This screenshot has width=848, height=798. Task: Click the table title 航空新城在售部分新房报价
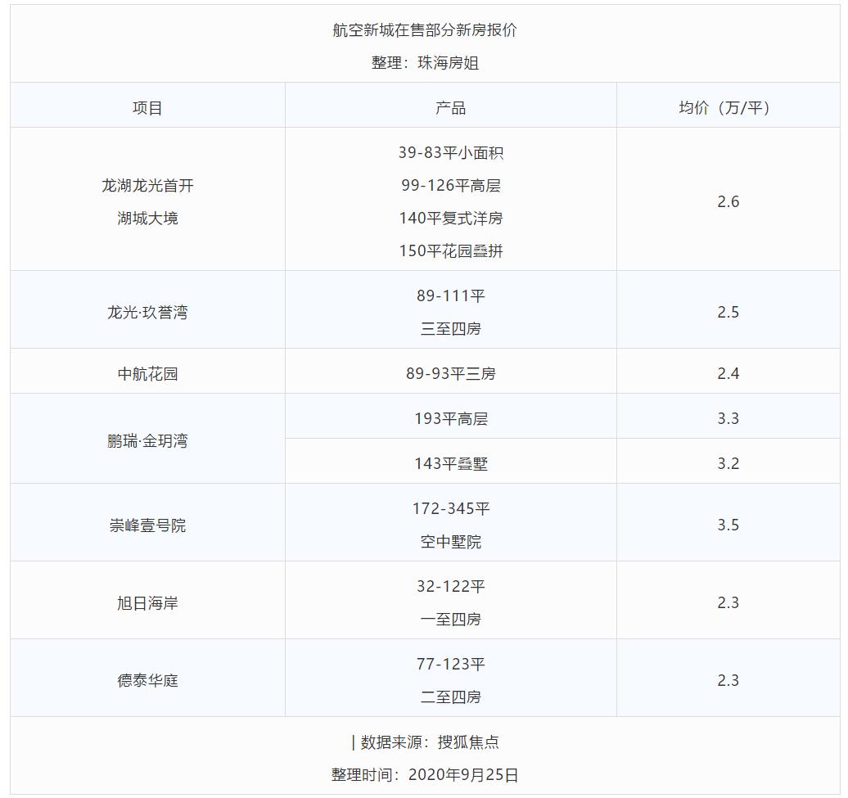(424, 29)
